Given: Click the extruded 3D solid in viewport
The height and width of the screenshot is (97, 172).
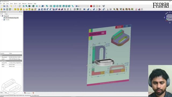Looking at the screenshot, I should (104, 62).
